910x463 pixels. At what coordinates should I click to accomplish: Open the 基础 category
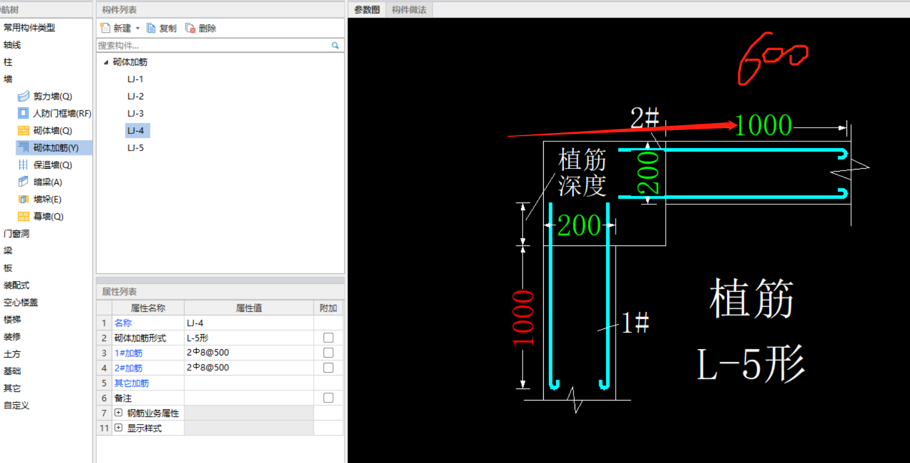tap(12, 371)
